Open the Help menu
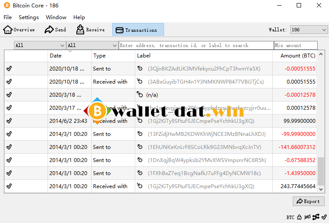 click(79, 17)
